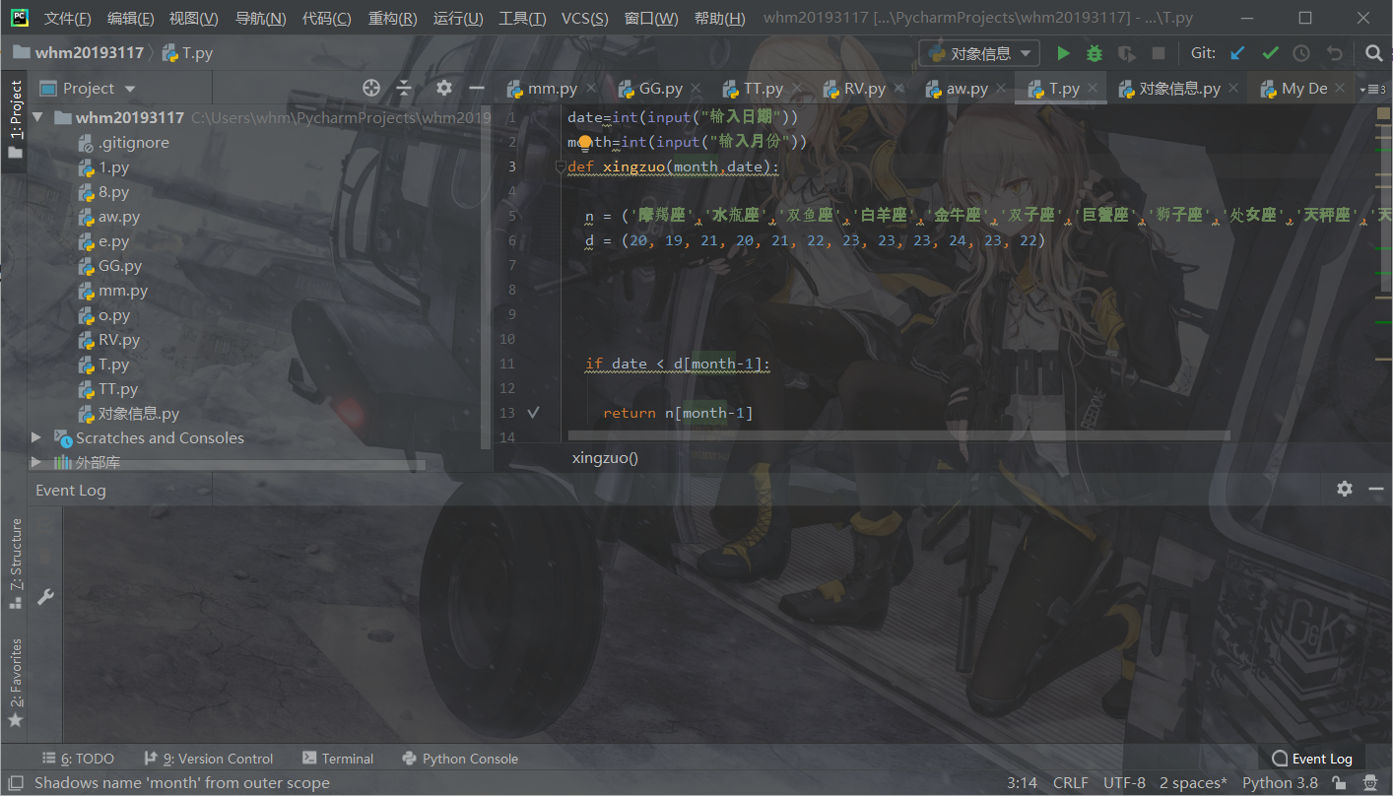The height and width of the screenshot is (796, 1393).
Task: Click wrench settings icon in Event Log sidebar
Action: [x=44, y=596]
